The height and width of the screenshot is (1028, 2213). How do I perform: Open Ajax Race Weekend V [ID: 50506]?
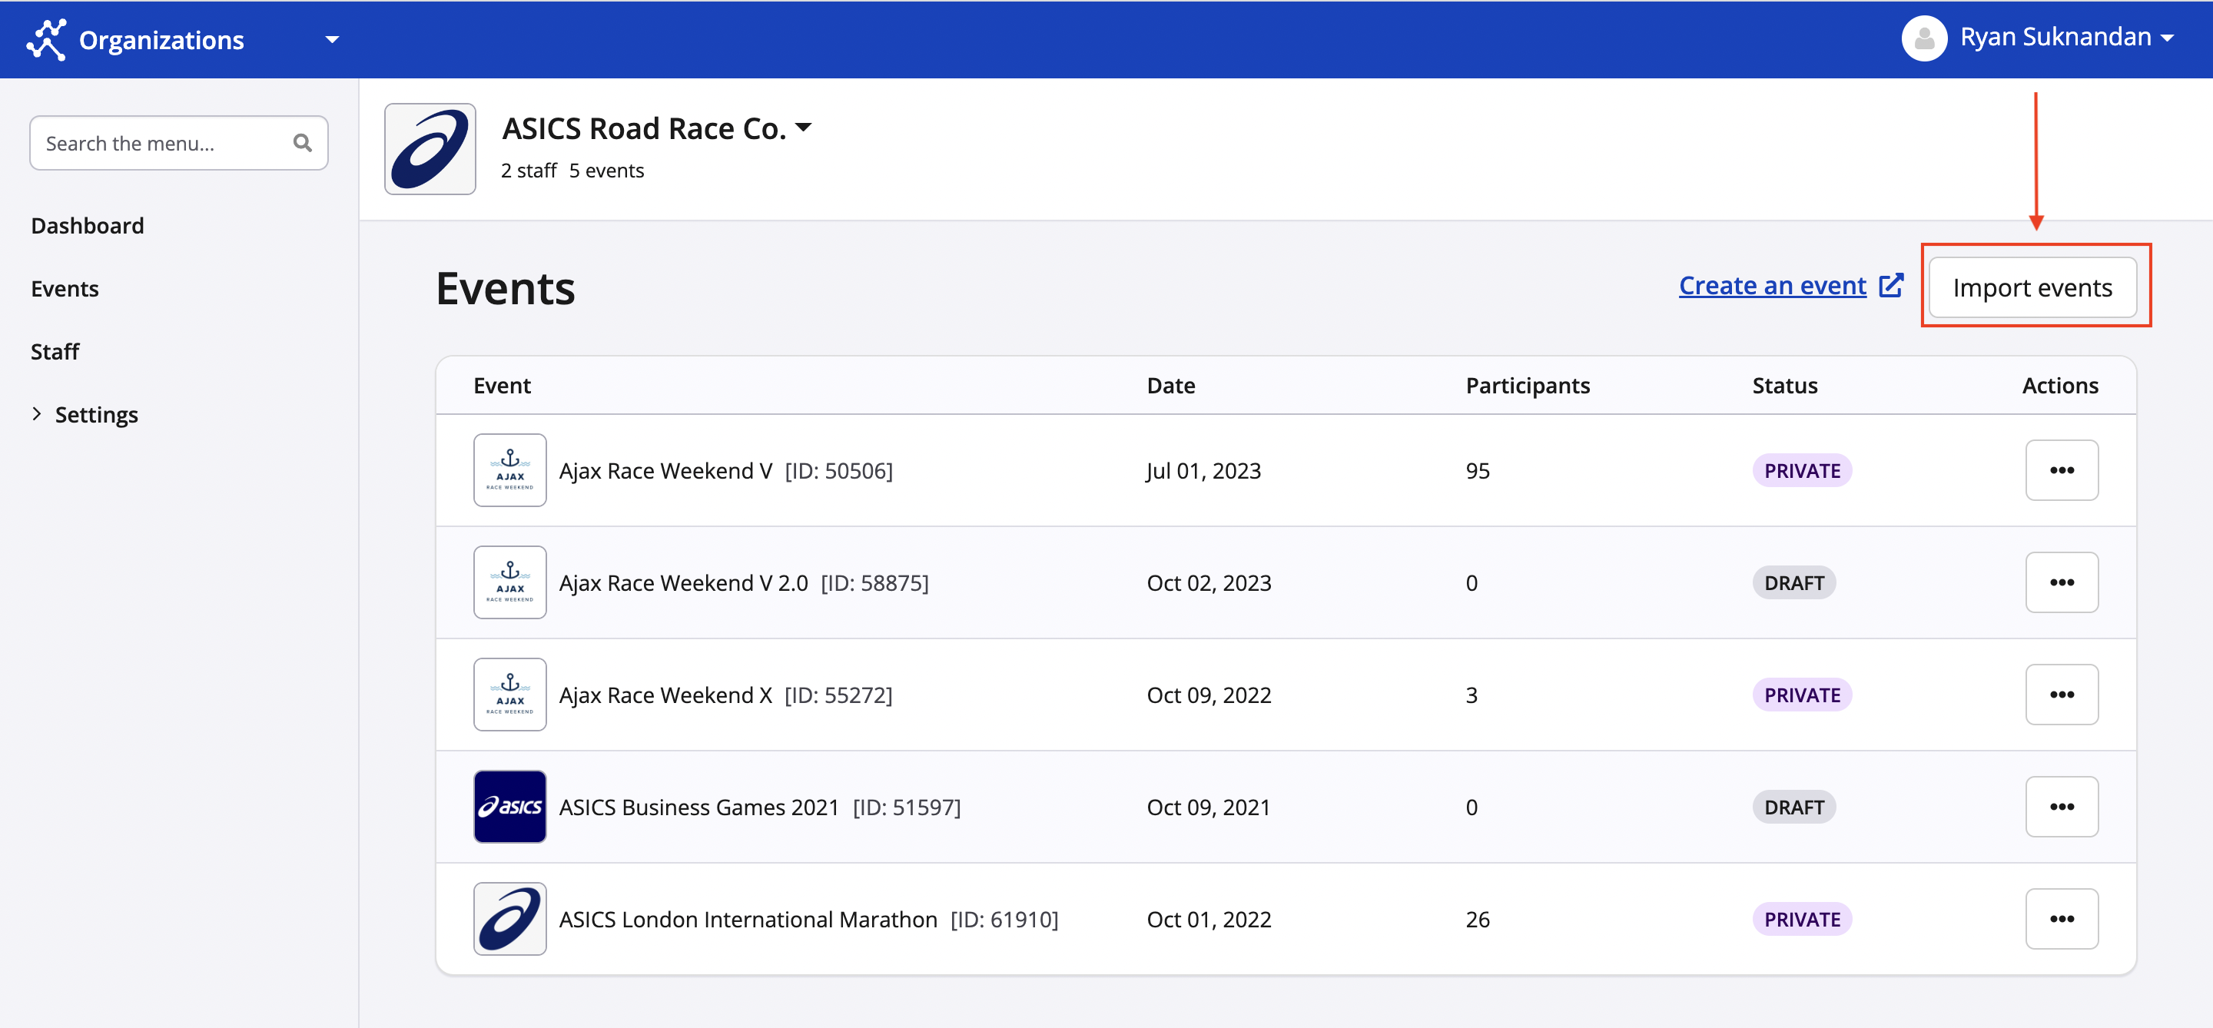(726, 471)
